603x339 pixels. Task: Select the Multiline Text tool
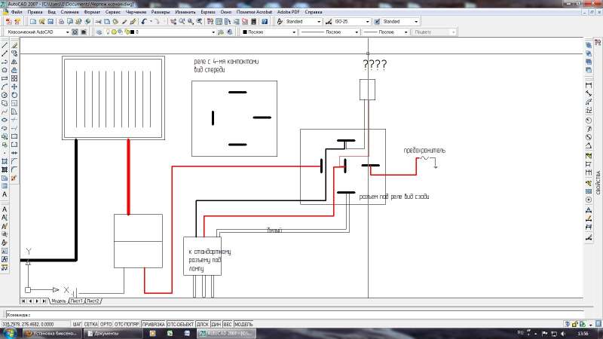pos(5,194)
